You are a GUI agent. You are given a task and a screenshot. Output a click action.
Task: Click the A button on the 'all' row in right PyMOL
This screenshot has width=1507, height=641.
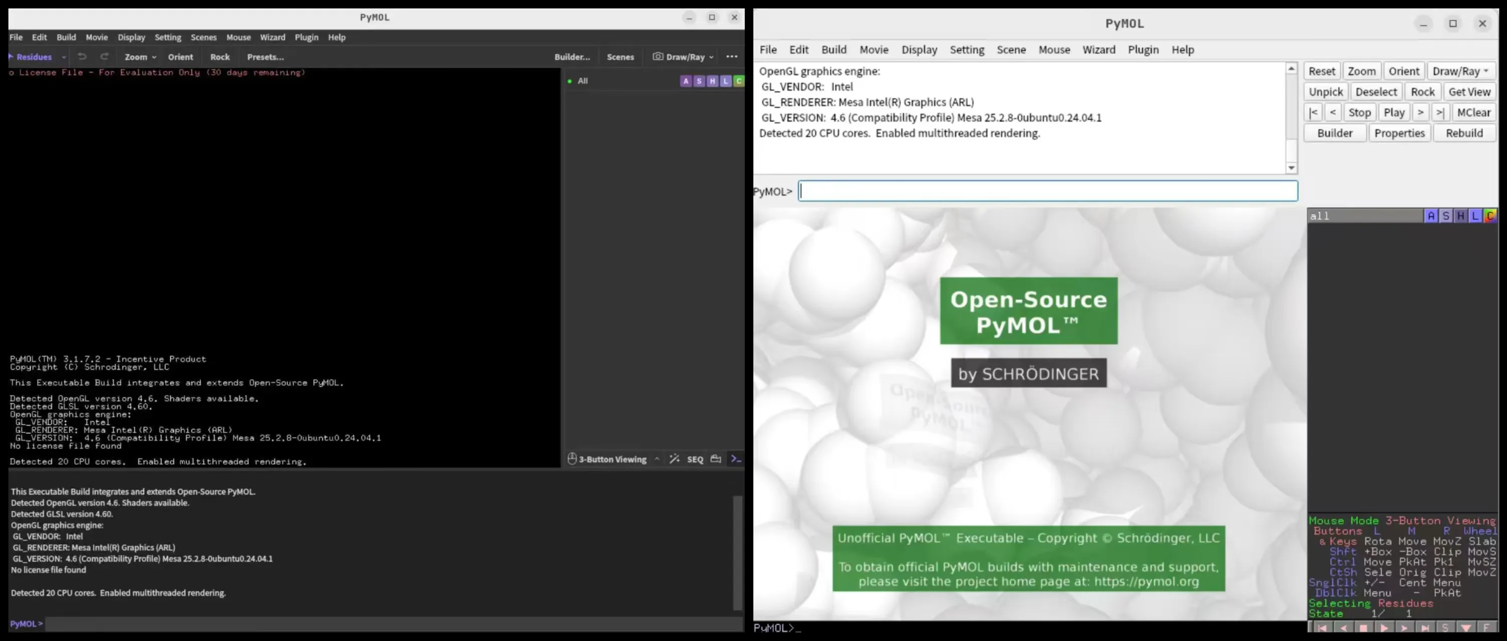click(1431, 216)
